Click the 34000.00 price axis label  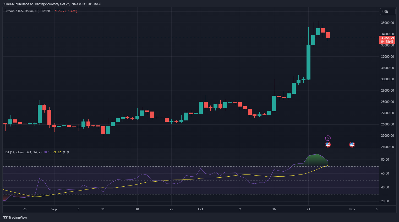click(387, 34)
